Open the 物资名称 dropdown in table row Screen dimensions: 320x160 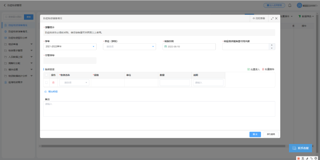click(x=74, y=83)
